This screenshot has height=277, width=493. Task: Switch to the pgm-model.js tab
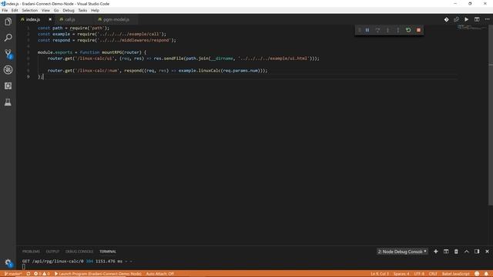point(116,19)
